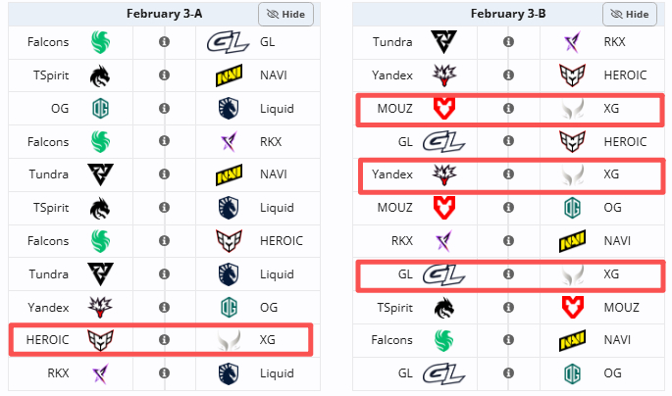Viewport: 672px width, 396px height.
Task: Open the XG team link in HEROIC row
Action: click(268, 340)
